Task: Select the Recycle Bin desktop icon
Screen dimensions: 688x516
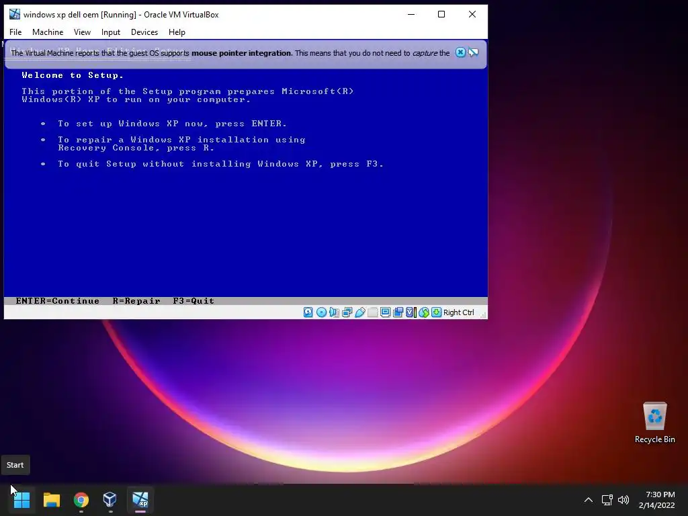Action: pyautogui.click(x=654, y=423)
